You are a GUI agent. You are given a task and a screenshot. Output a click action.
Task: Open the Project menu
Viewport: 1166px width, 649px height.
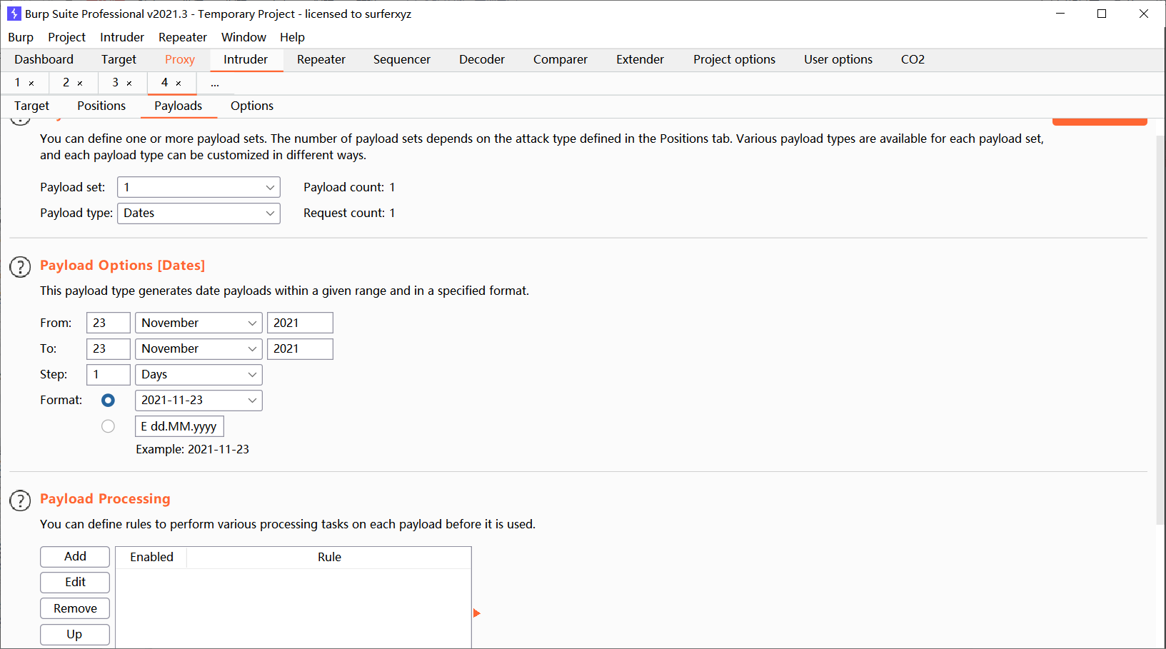tap(66, 37)
